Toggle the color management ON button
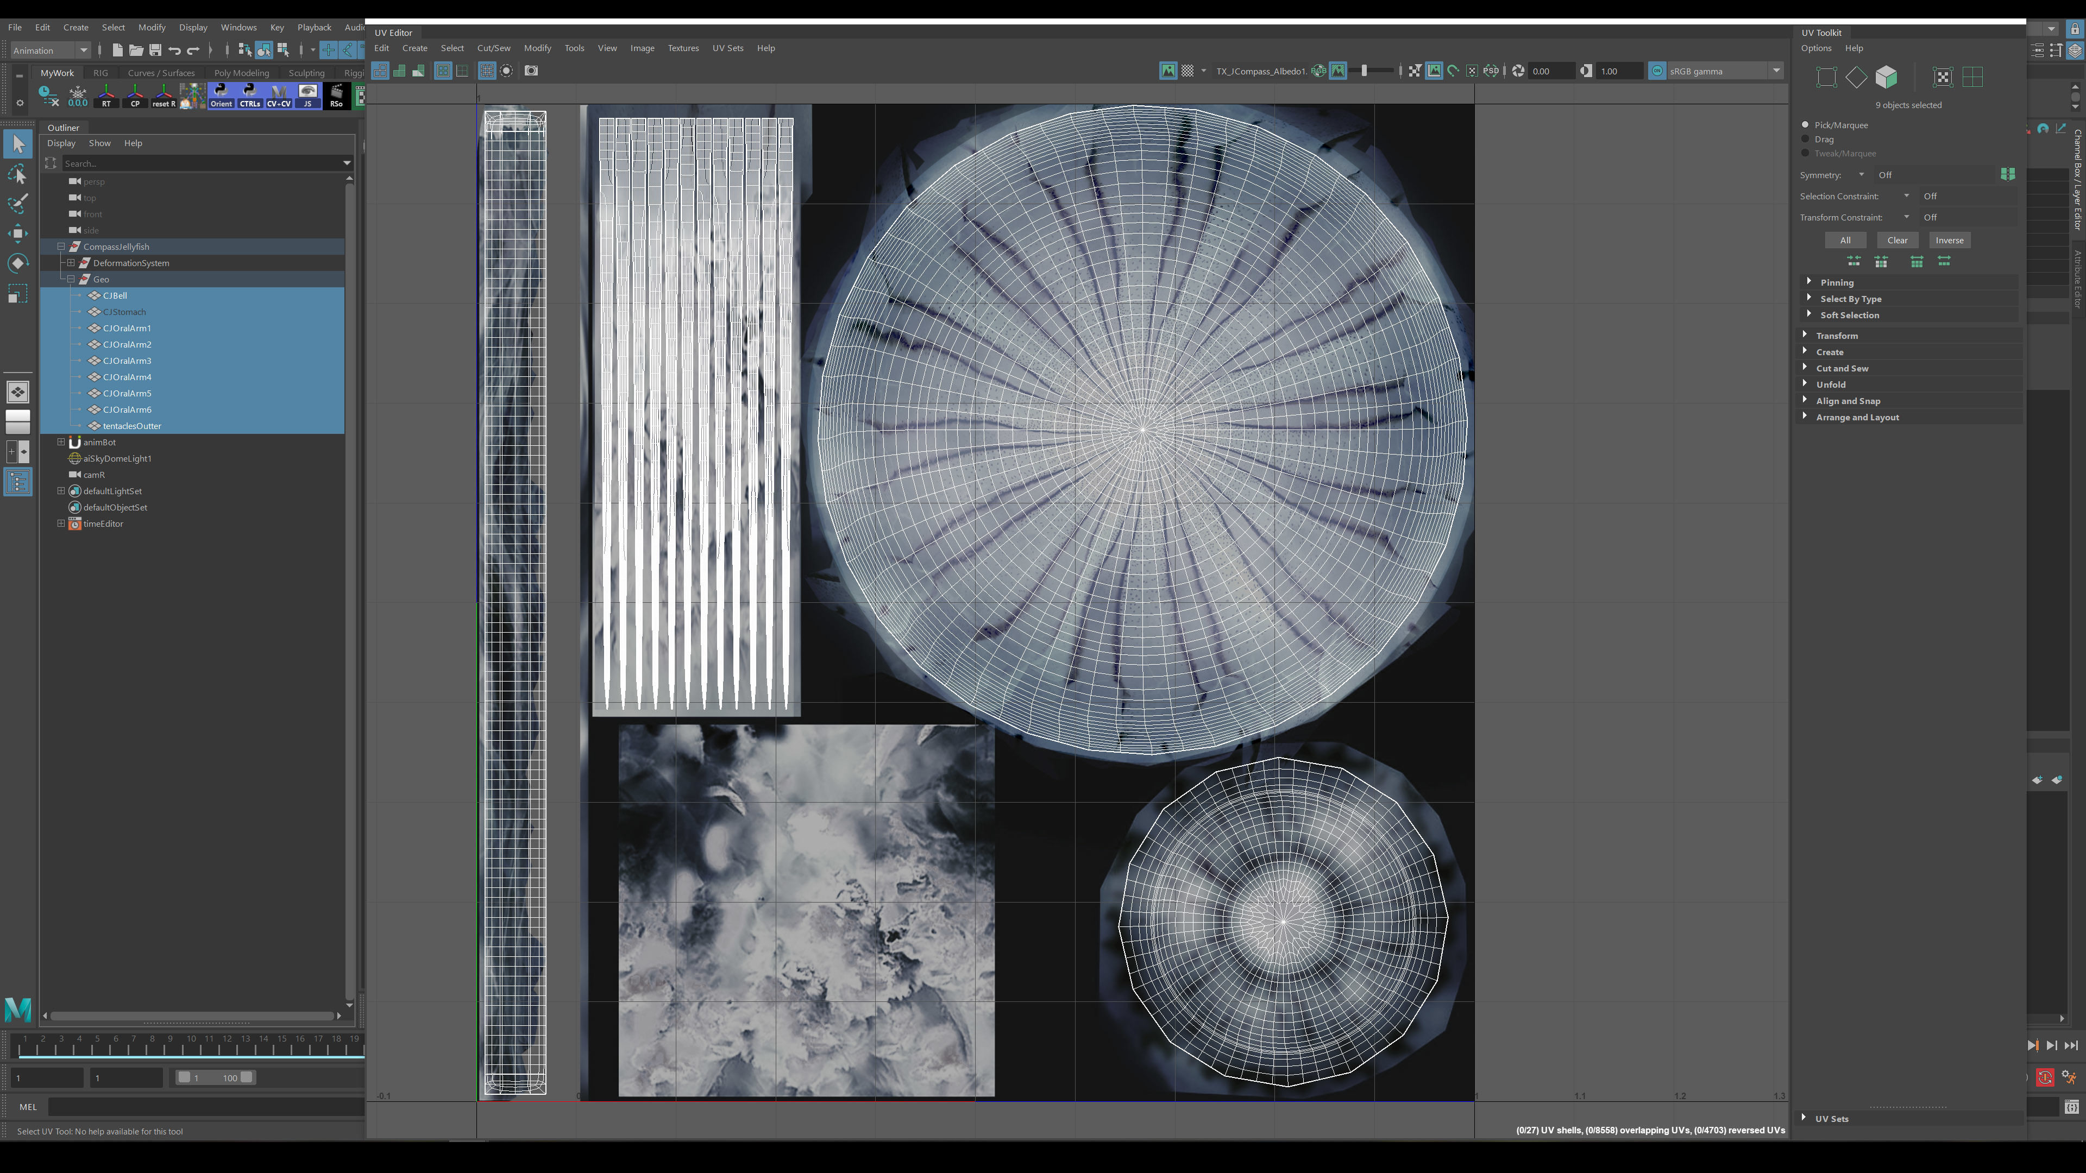Image resolution: width=2086 pixels, height=1173 pixels. (1657, 71)
